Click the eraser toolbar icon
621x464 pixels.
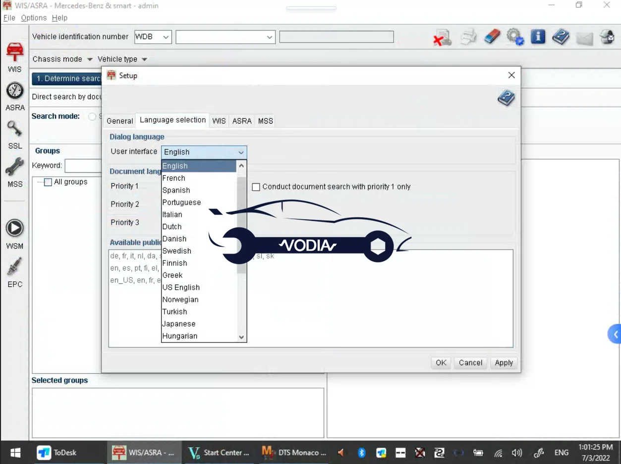[492, 37]
